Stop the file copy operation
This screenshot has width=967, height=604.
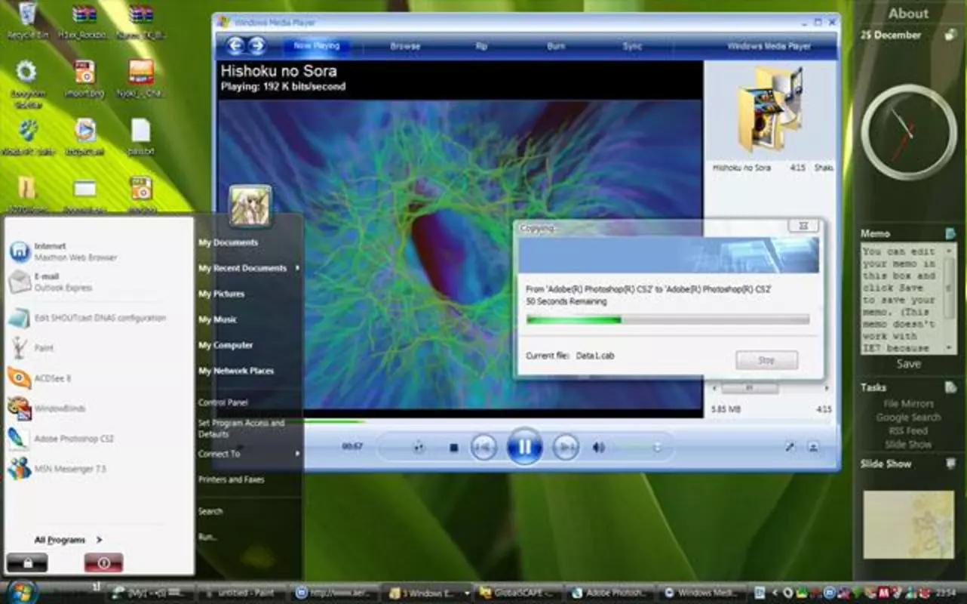[766, 360]
